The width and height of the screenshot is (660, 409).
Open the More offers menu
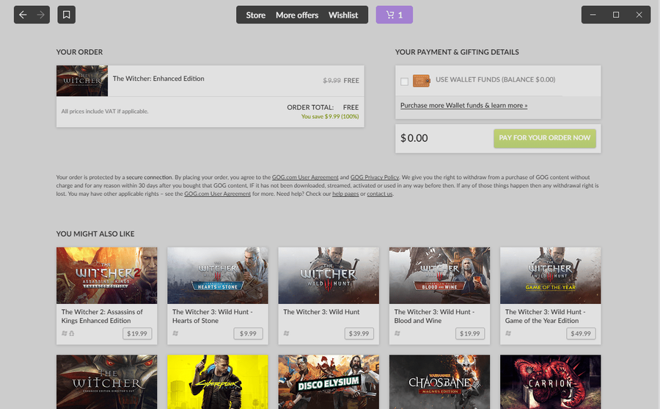(297, 15)
